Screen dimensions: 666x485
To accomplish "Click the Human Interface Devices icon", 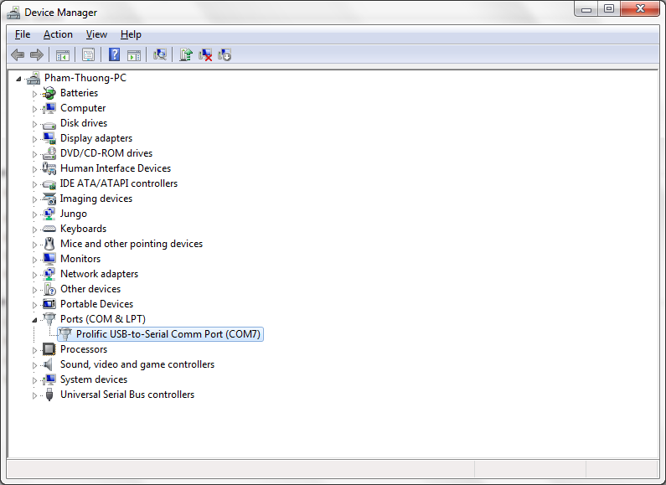I will click(49, 168).
